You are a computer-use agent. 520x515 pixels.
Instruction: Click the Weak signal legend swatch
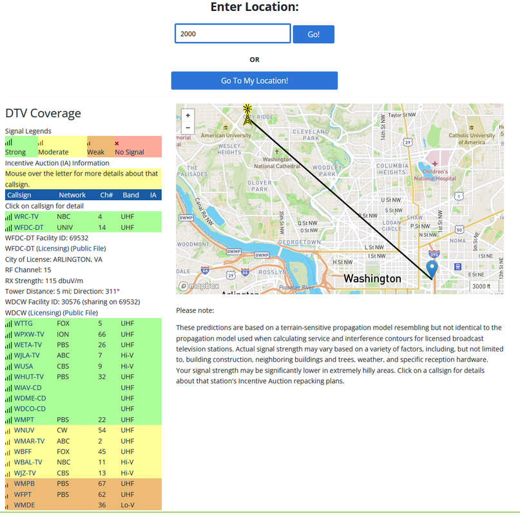(101, 147)
